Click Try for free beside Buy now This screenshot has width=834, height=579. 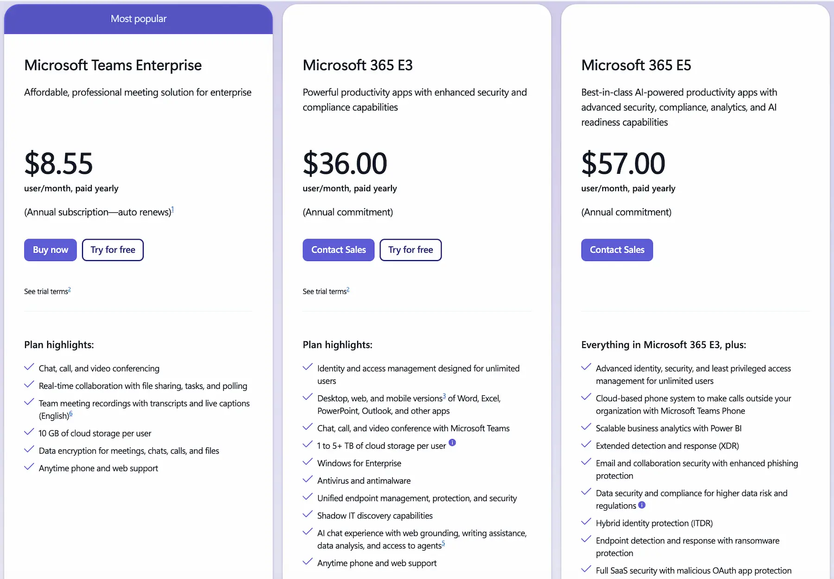pyautogui.click(x=113, y=250)
